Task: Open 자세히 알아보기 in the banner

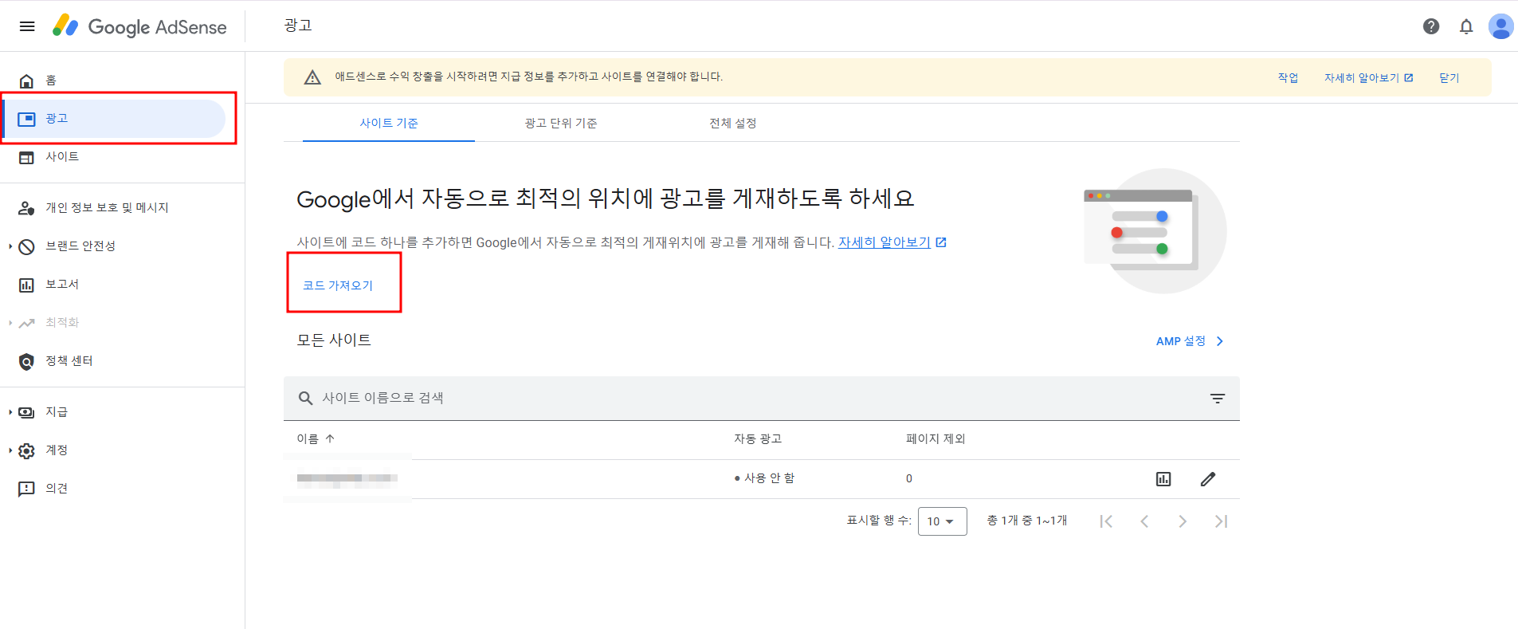Action: click(1368, 77)
